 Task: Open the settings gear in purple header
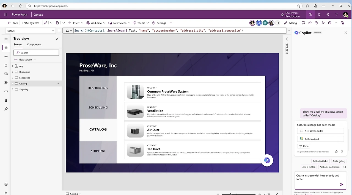click(328, 15)
